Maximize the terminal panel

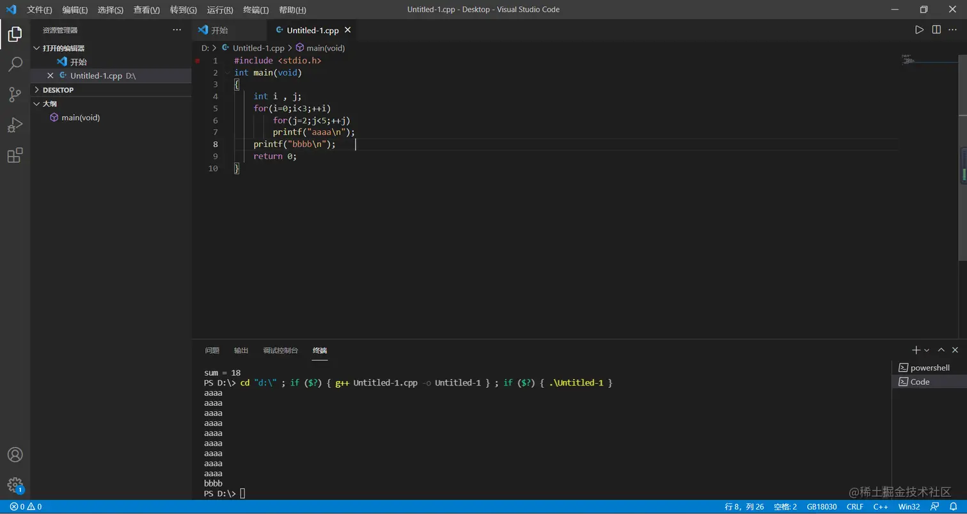pyautogui.click(x=941, y=350)
